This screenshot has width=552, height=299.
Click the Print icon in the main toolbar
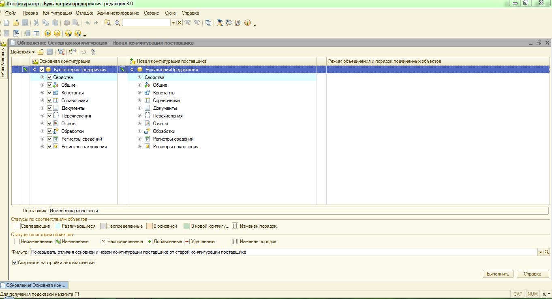coord(66,23)
